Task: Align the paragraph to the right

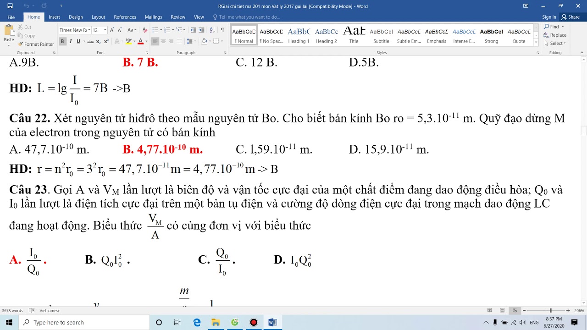Action: [x=171, y=41]
